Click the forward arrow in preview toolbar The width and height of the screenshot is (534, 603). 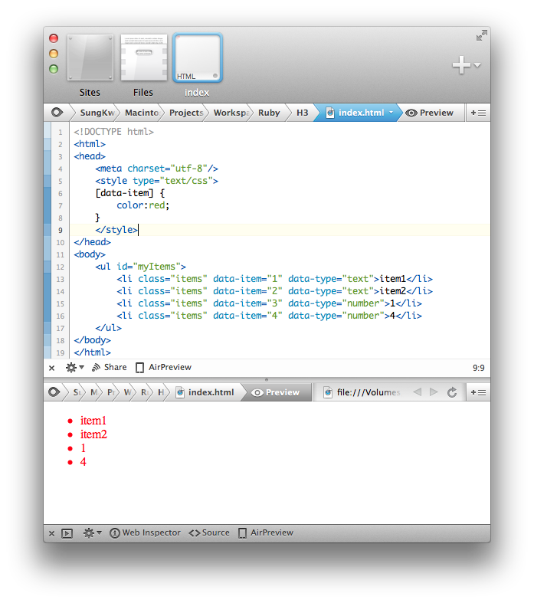click(434, 392)
